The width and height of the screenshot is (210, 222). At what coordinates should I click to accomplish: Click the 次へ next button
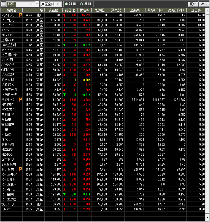point(204,4)
